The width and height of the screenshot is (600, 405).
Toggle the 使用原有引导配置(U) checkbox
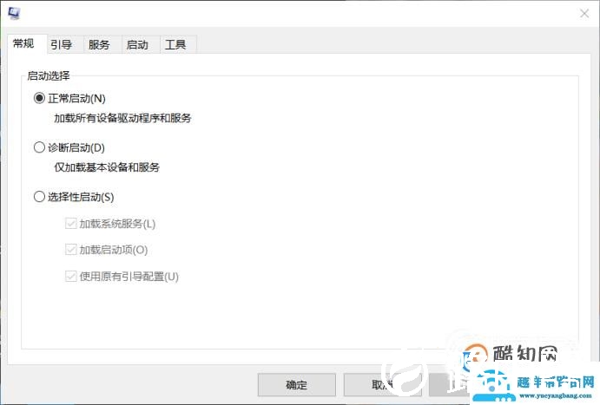tap(71, 277)
